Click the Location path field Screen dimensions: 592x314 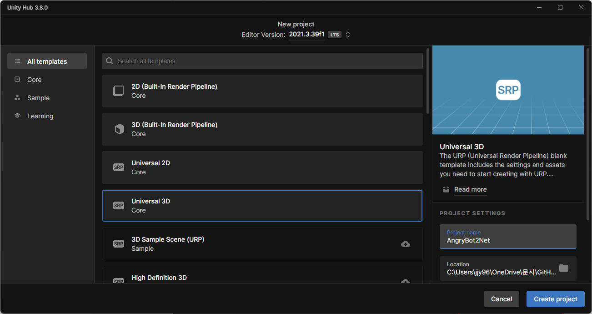pos(508,268)
